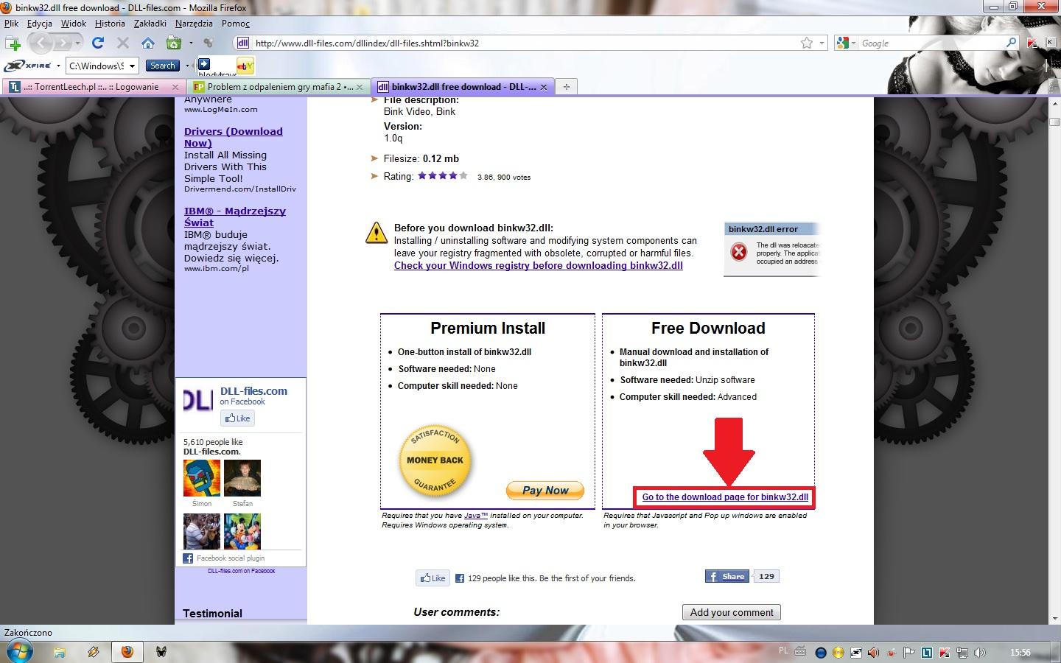Click the green recycle folder toolbar icon

pyautogui.click(x=174, y=43)
